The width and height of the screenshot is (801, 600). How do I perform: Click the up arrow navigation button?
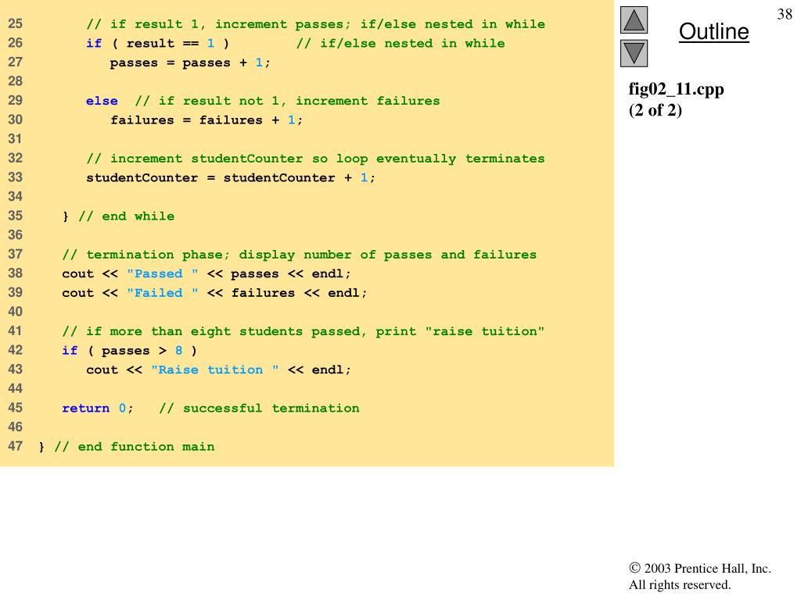[x=634, y=20]
